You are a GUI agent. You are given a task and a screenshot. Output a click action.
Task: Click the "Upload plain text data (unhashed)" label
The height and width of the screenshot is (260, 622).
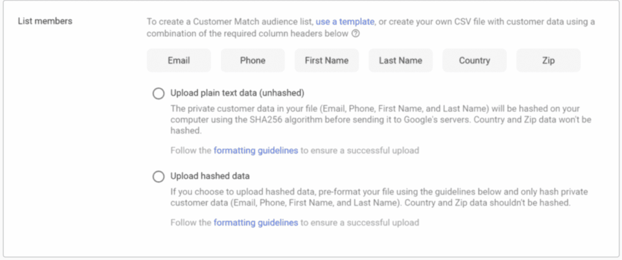click(237, 93)
